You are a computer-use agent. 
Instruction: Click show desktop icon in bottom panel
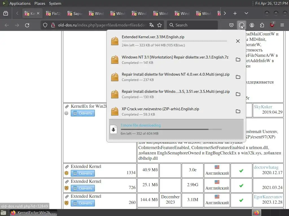3,213
